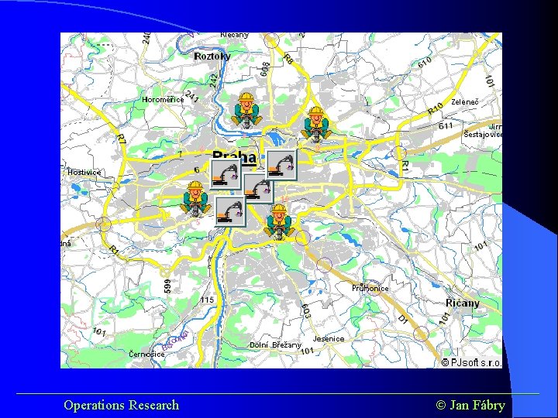558x418 pixels.
Task: Click the Průhonice label
Action: point(370,288)
